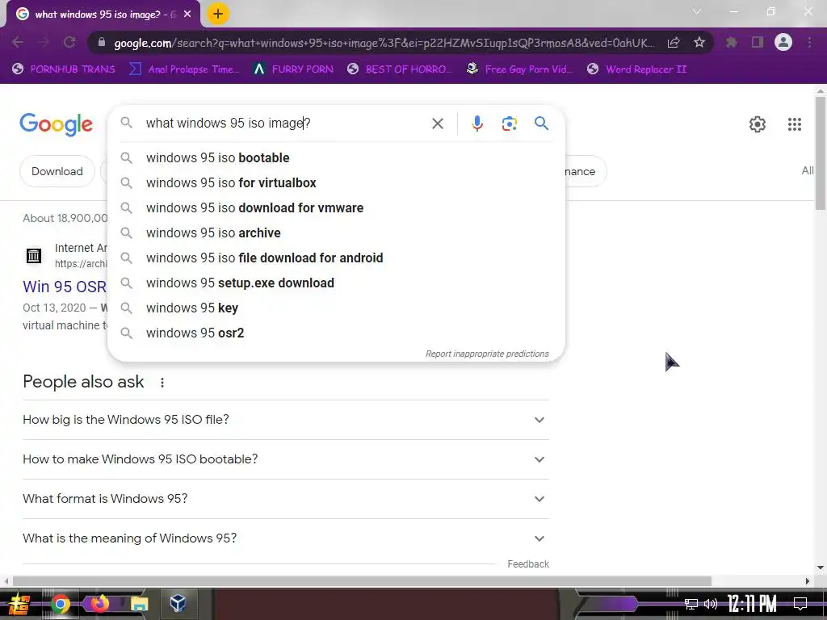
Task: Close the current browser tab
Action: 187,15
